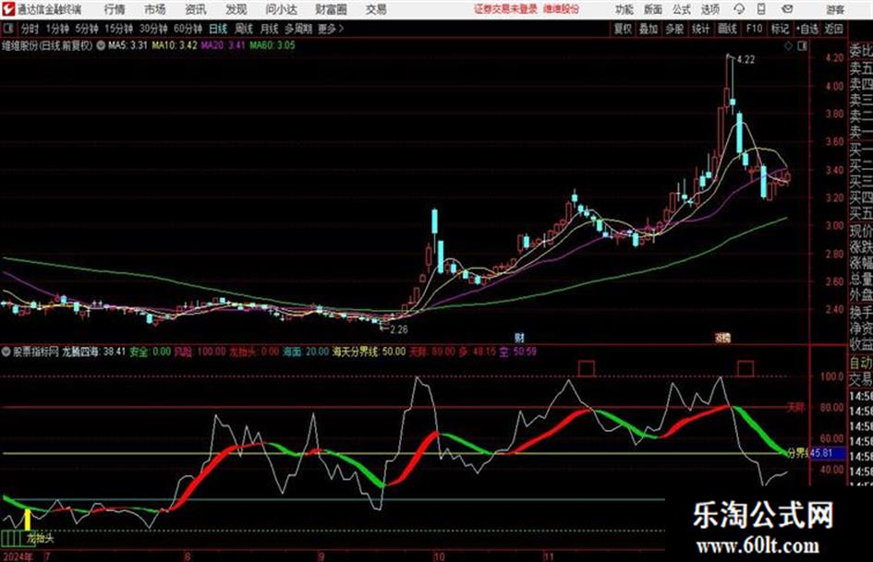Select the 周线 weekly period

click(x=244, y=29)
